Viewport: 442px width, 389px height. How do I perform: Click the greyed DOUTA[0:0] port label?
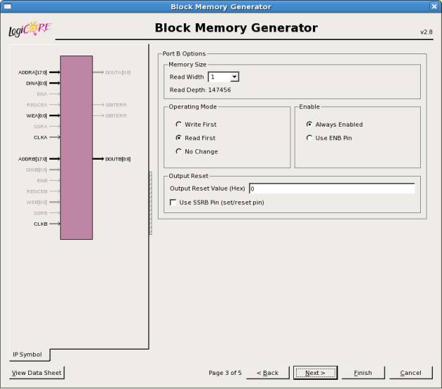[118, 72]
